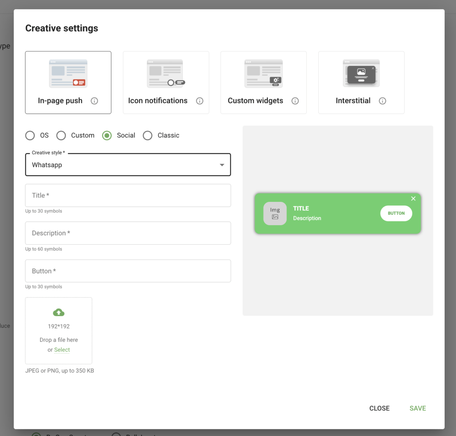Dismiss the notification preview with X

[413, 198]
